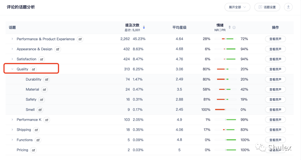Click the download icon button

[x=288, y=7]
